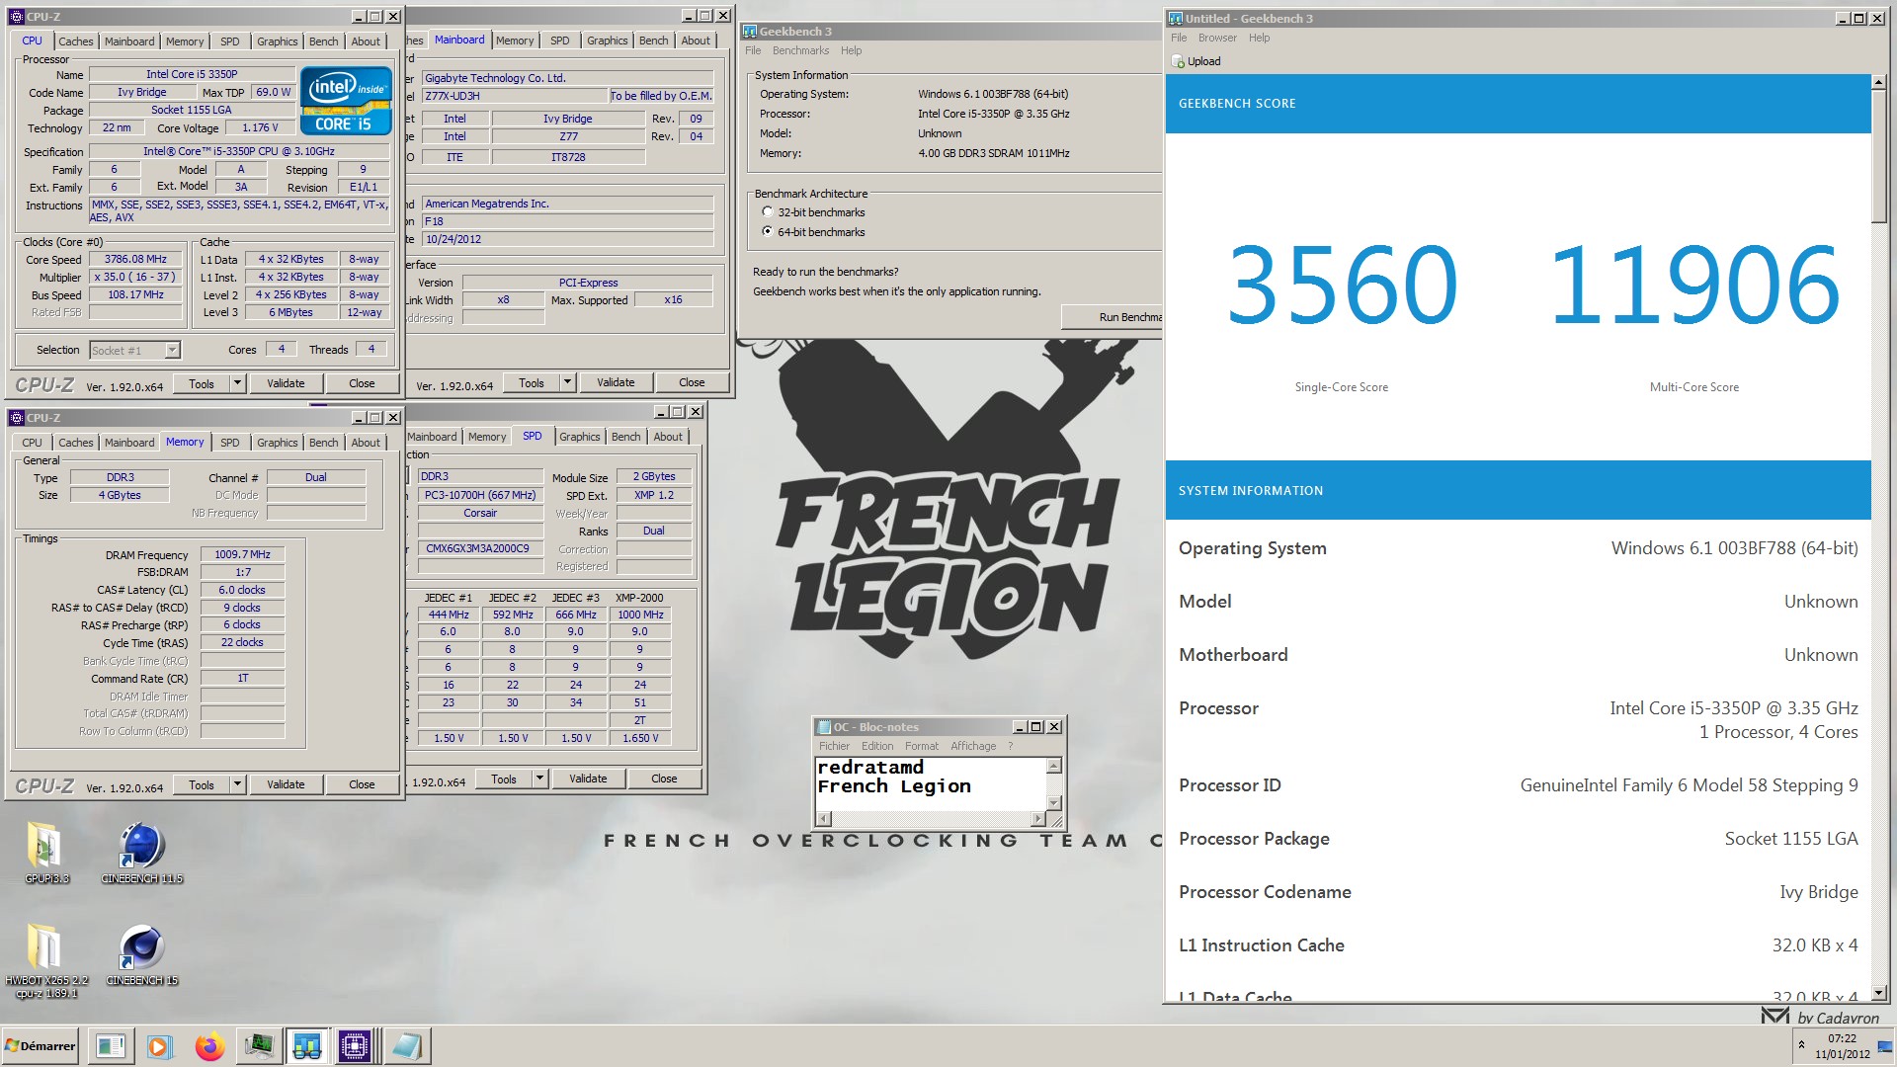This screenshot has height=1067, width=1897.
Task: Launch CINEBENCH 11.5 desktop shortcut
Action: coord(142,852)
